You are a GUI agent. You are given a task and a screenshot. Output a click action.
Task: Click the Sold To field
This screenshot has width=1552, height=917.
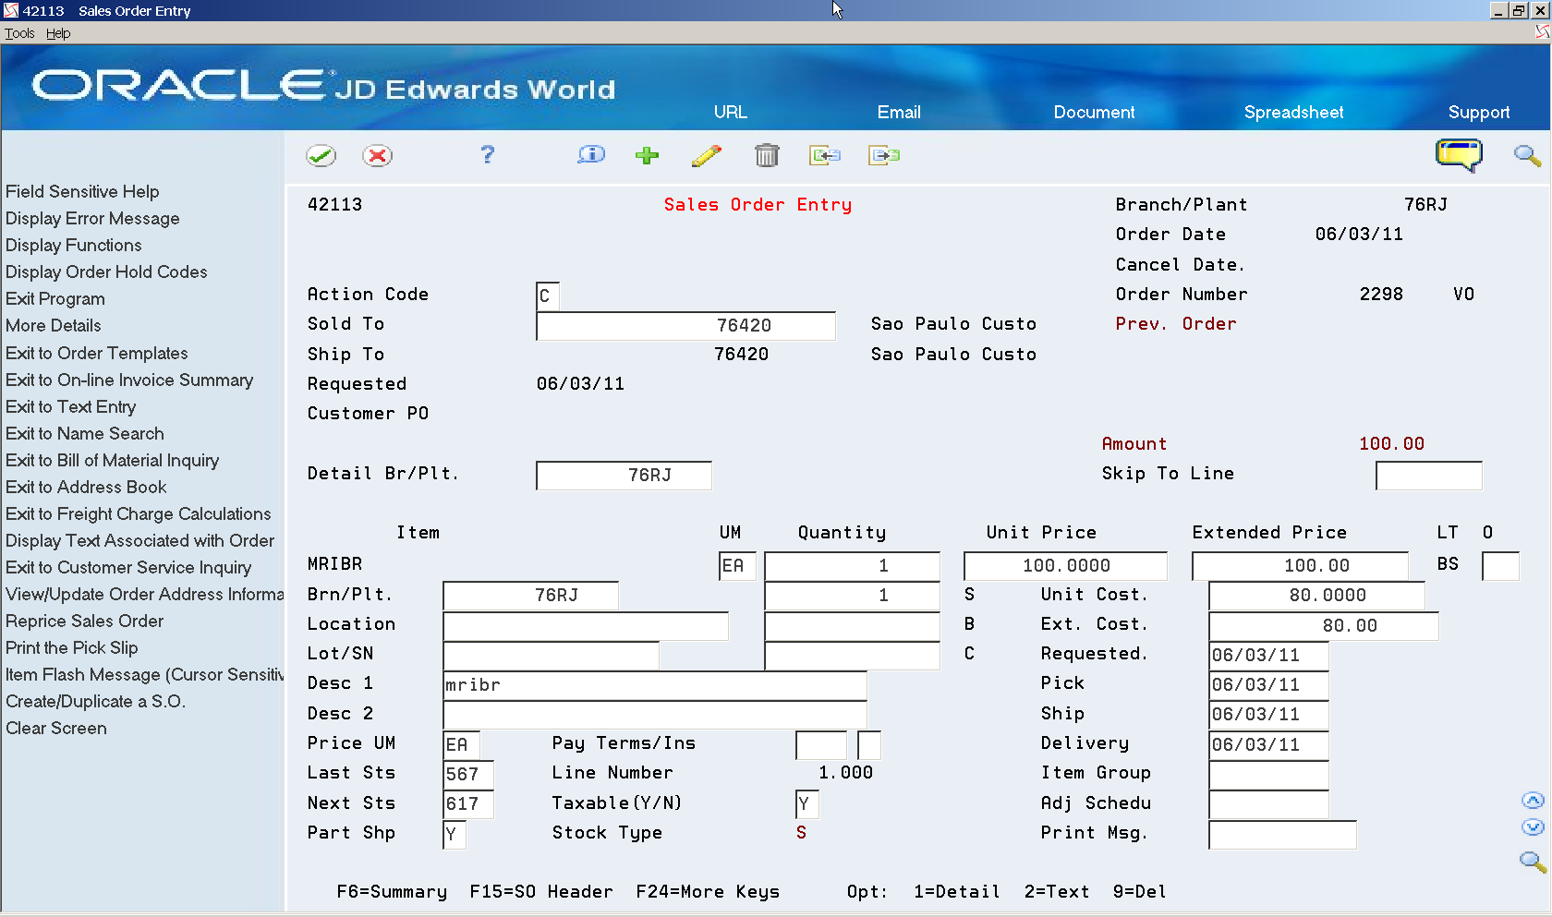click(685, 325)
